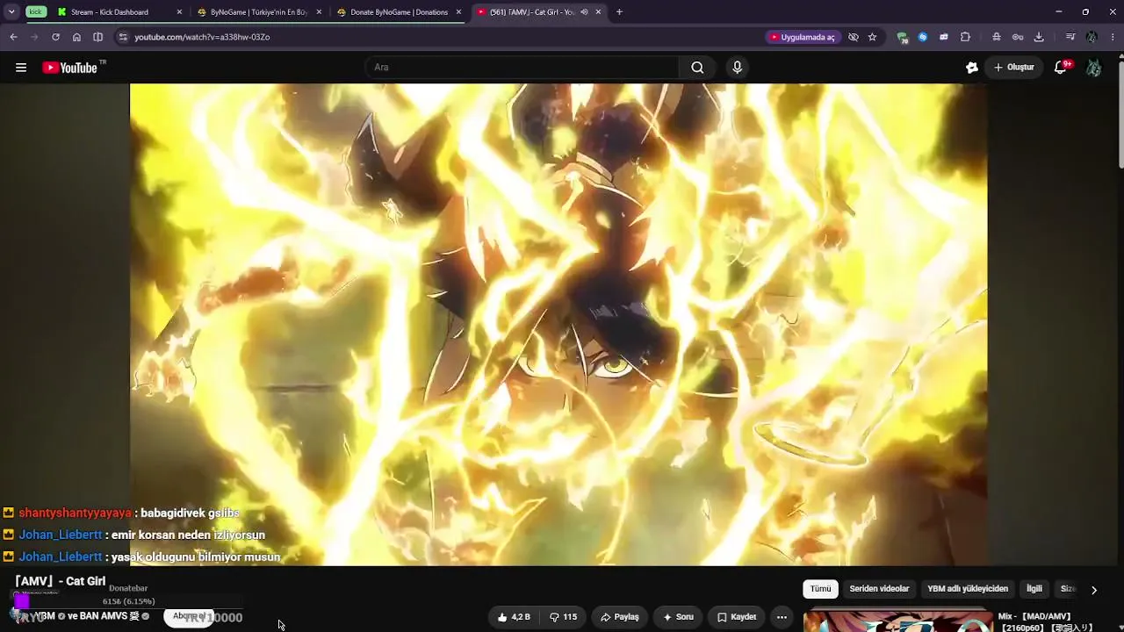Click the crossed-out eye icon in address bar

click(x=853, y=37)
